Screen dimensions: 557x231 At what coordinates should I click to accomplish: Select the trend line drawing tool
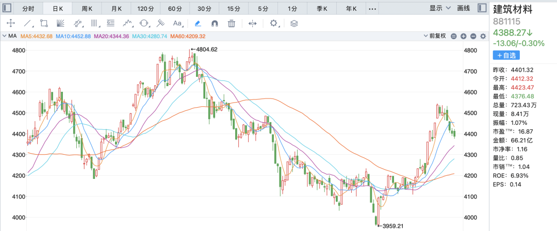[28, 23]
